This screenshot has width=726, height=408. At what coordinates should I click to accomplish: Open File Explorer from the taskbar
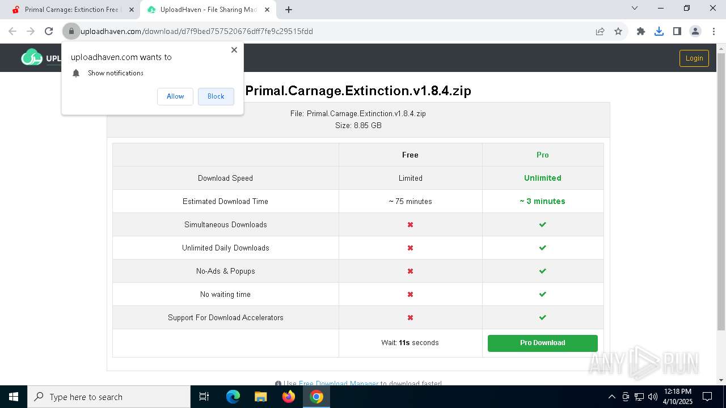(x=260, y=397)
